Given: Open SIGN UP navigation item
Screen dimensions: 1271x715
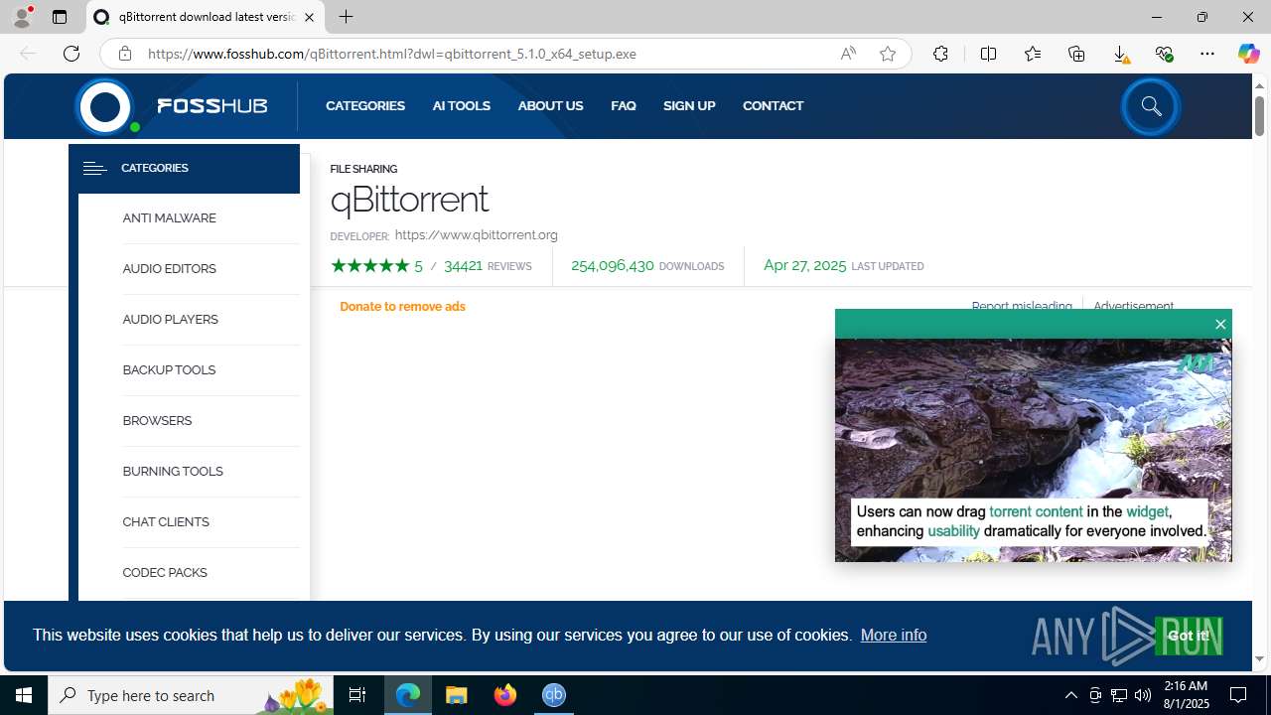Looking at the screenshot, I should click(x=689, y=106).
